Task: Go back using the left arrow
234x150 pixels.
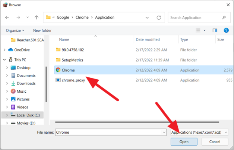Action: (7, 17)
